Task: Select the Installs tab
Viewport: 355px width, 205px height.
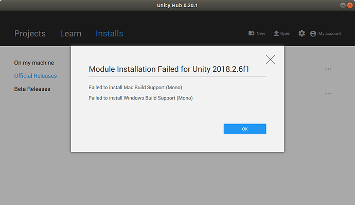Action: (109, 34)
